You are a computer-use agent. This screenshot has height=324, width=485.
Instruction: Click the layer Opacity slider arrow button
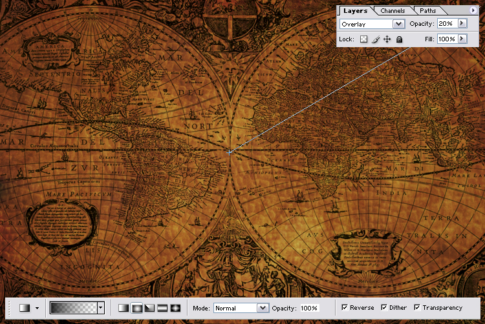click(x=462, y=23)
